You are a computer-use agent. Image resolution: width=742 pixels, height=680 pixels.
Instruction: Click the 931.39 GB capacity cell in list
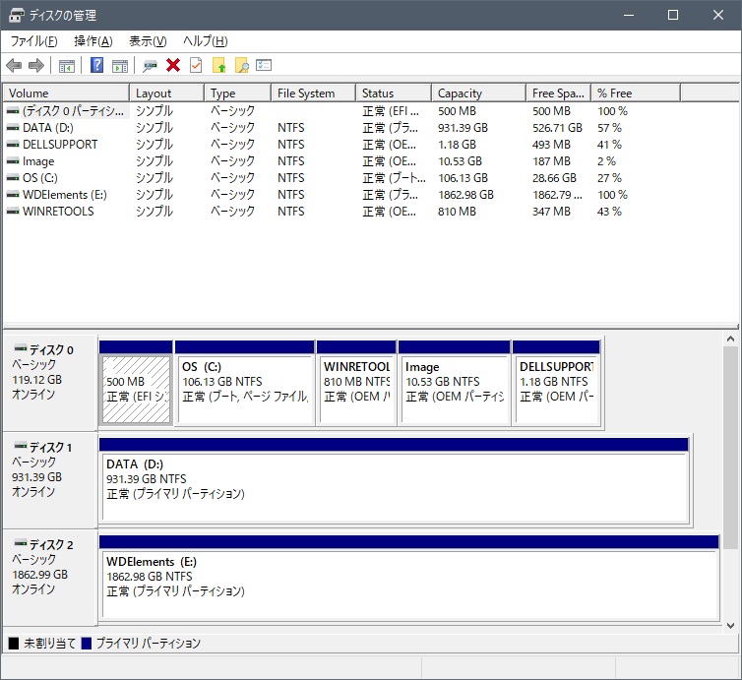tap(463, 128)
